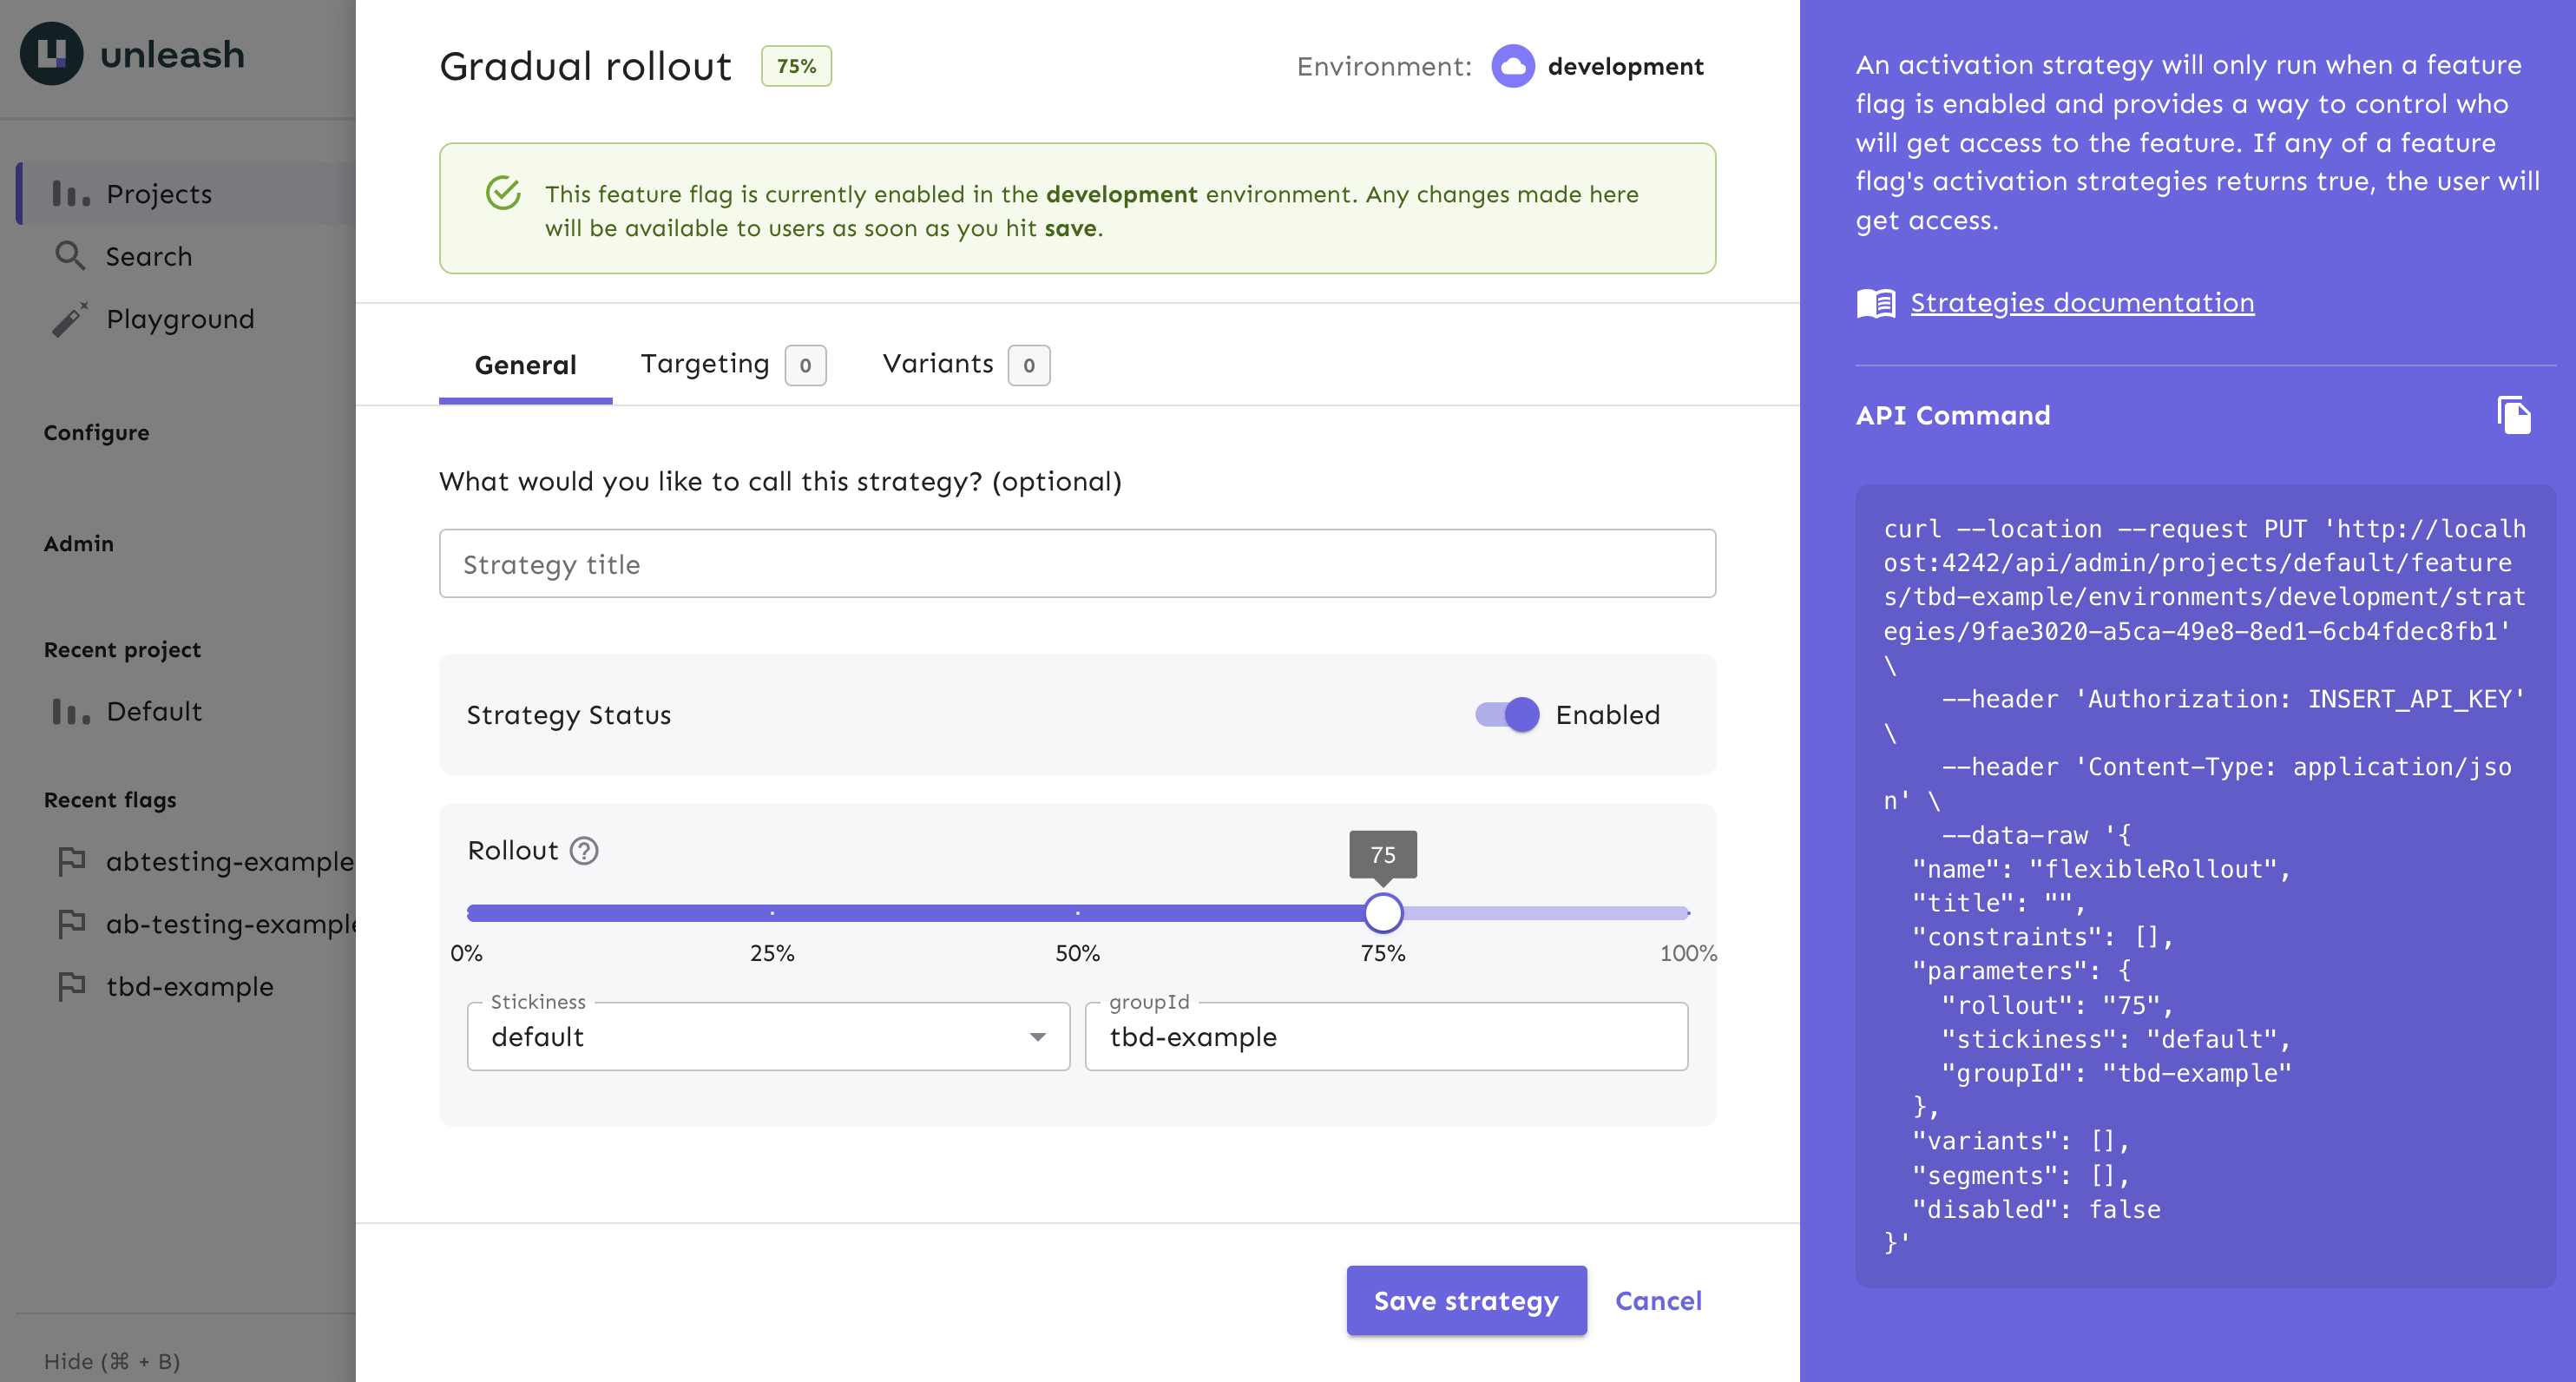
Task: Open the Strategies documentation link
Action: pos(2082,302)
